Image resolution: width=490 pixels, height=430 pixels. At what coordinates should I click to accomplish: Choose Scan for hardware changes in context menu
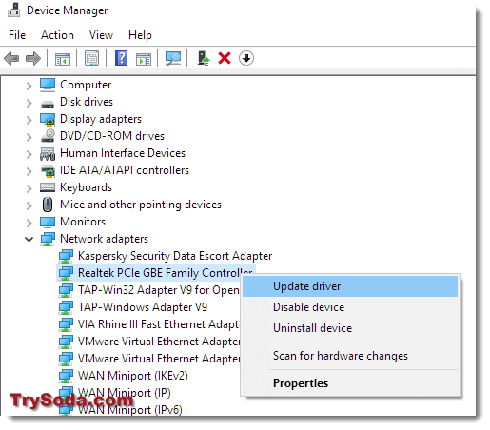[350, 356]
